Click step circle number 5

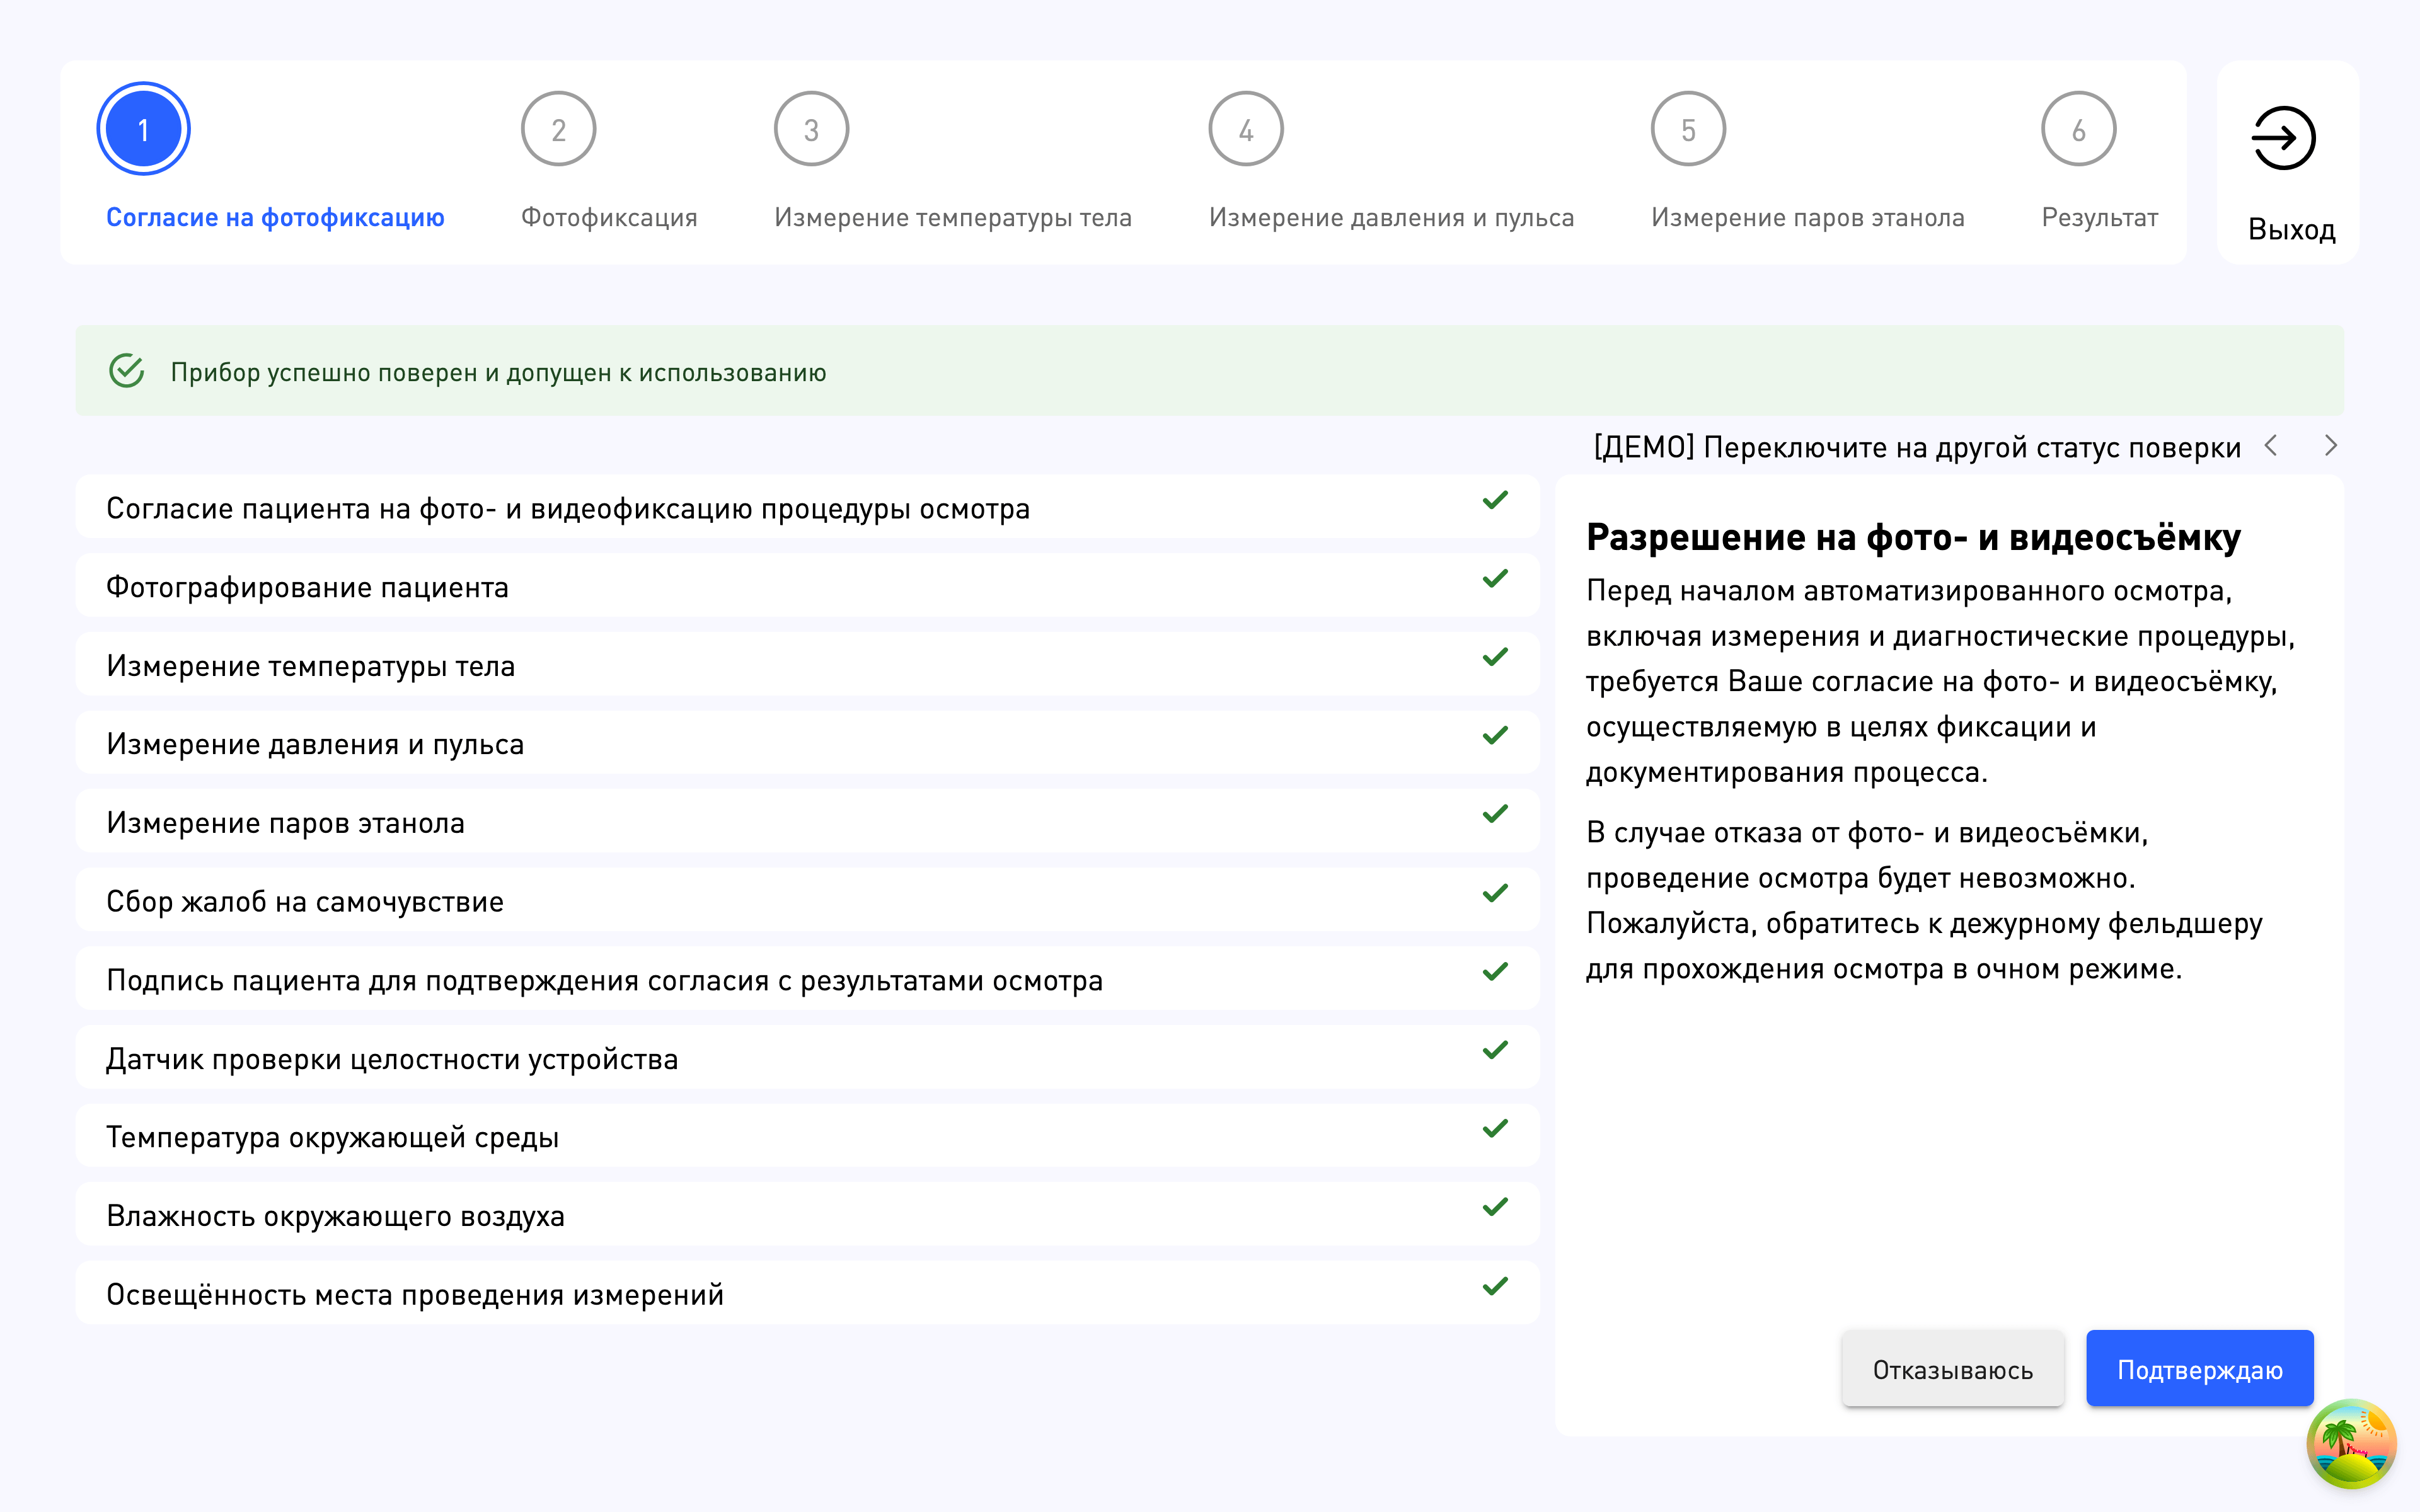click(x=1688, y=130)
